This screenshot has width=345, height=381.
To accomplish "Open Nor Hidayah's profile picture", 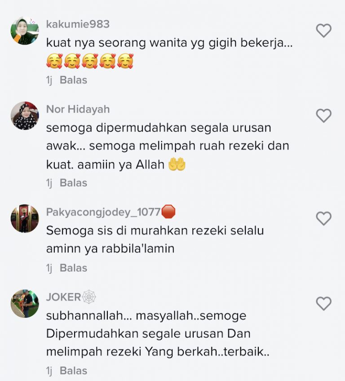I will [25, 115].
